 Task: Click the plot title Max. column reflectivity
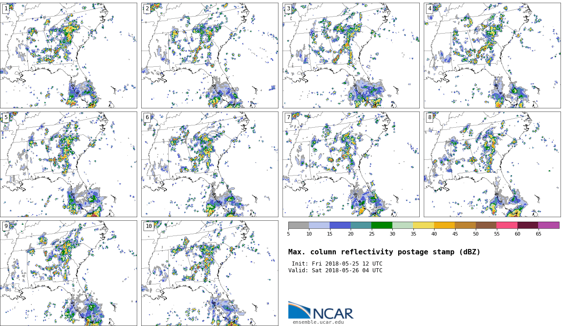tap(384, 252)
